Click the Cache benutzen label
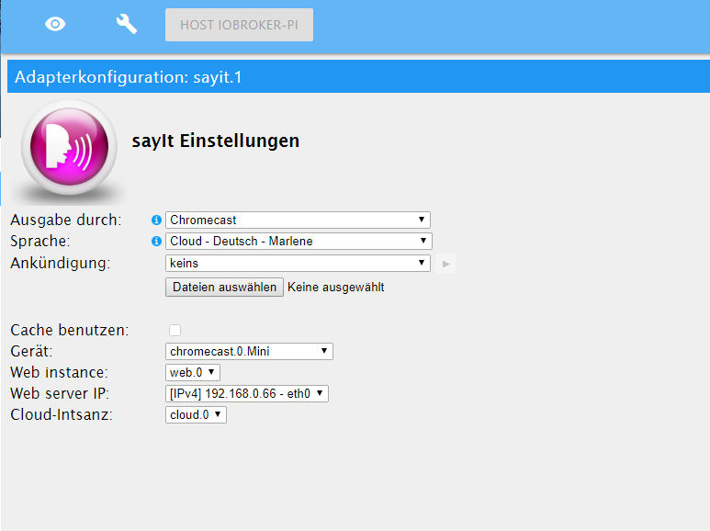 click(69, 331)
